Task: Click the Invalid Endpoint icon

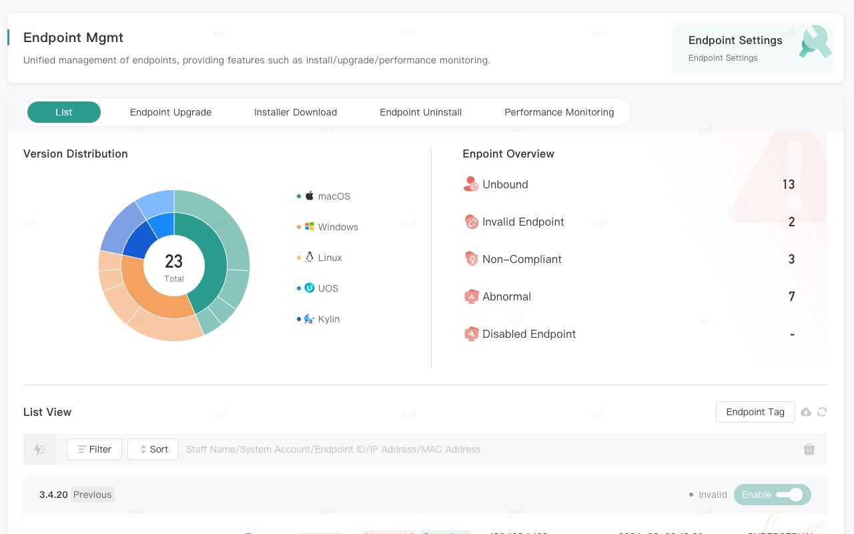Action: coord(471,222)
